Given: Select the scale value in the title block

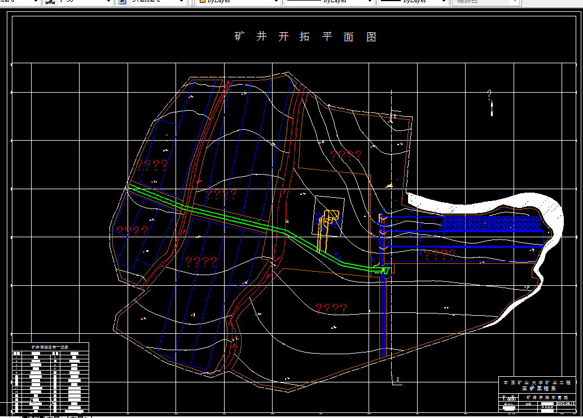Looking at the screenshot, I should (509, 399).
